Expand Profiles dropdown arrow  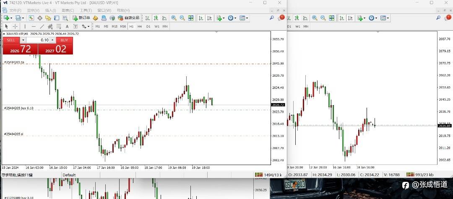point(23,18)
